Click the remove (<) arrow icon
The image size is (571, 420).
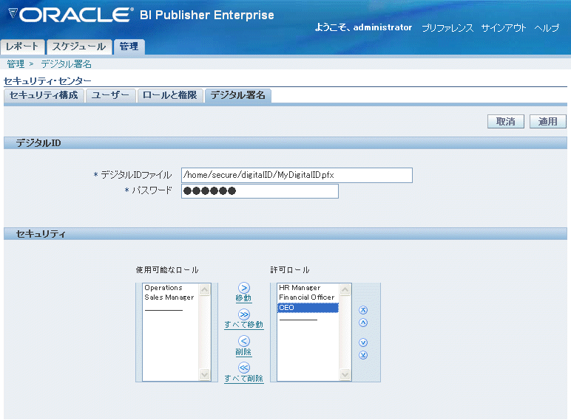point(244,341)
